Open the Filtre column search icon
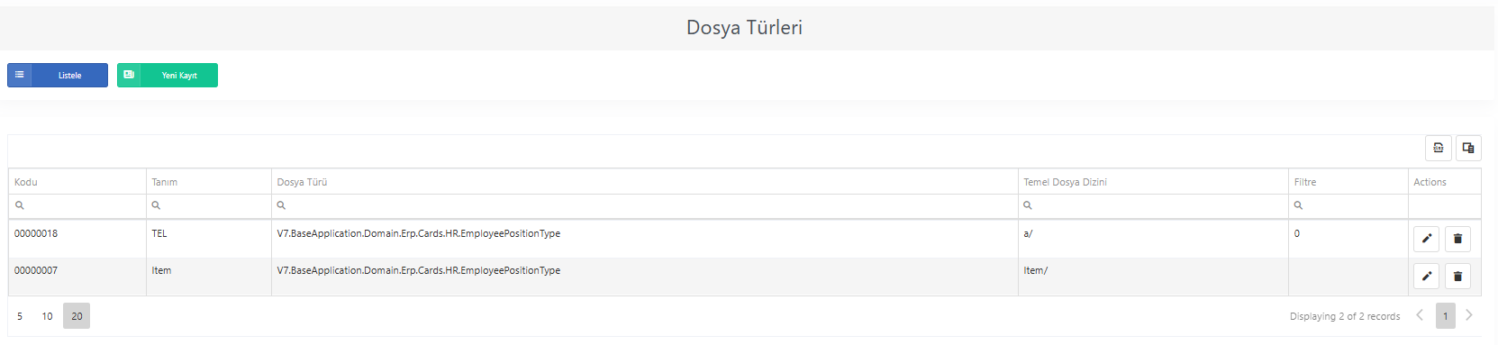1498x345 pixels. [x=1298, y=205]
